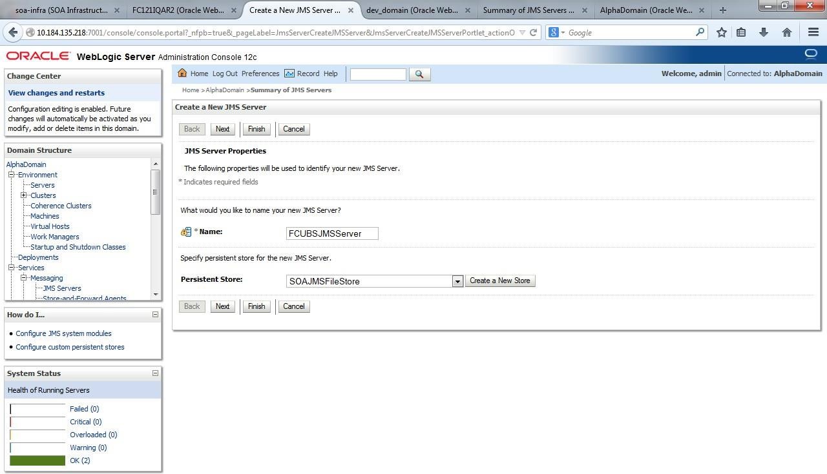
Task: Reload the page with the refresh icon
Action: 534,32
